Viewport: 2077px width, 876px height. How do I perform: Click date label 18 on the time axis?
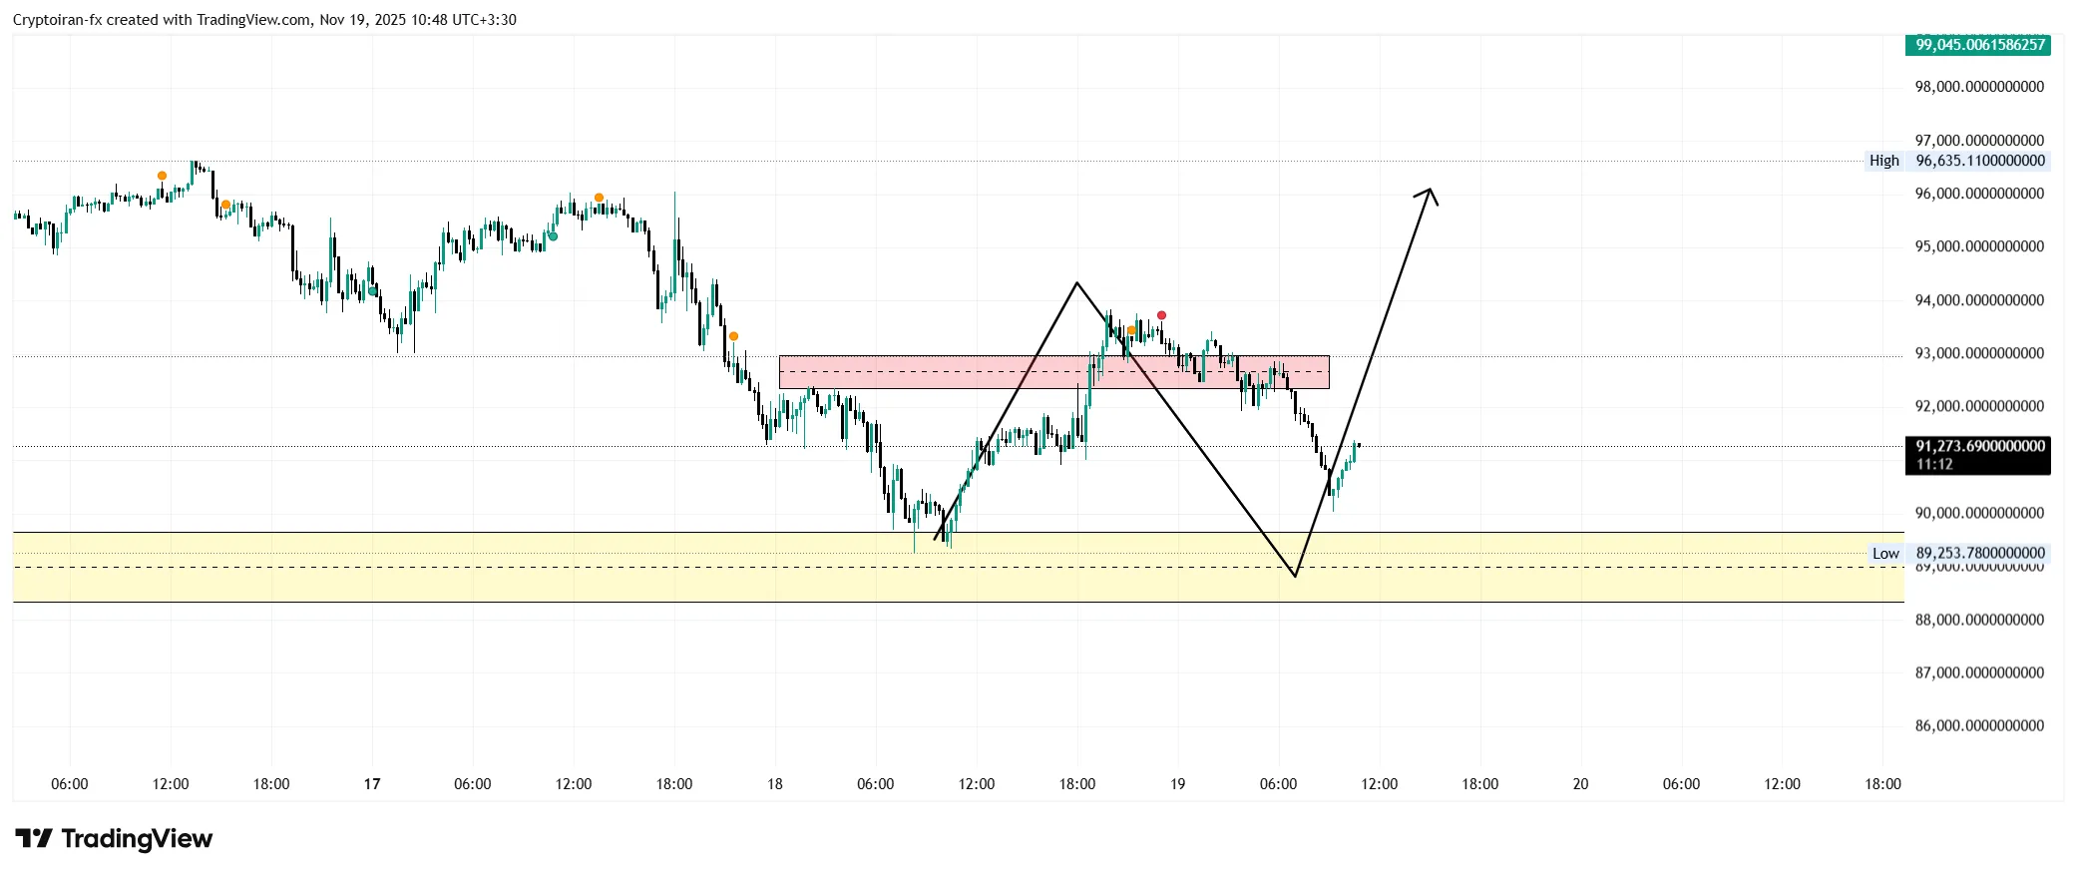pos(775,784)
